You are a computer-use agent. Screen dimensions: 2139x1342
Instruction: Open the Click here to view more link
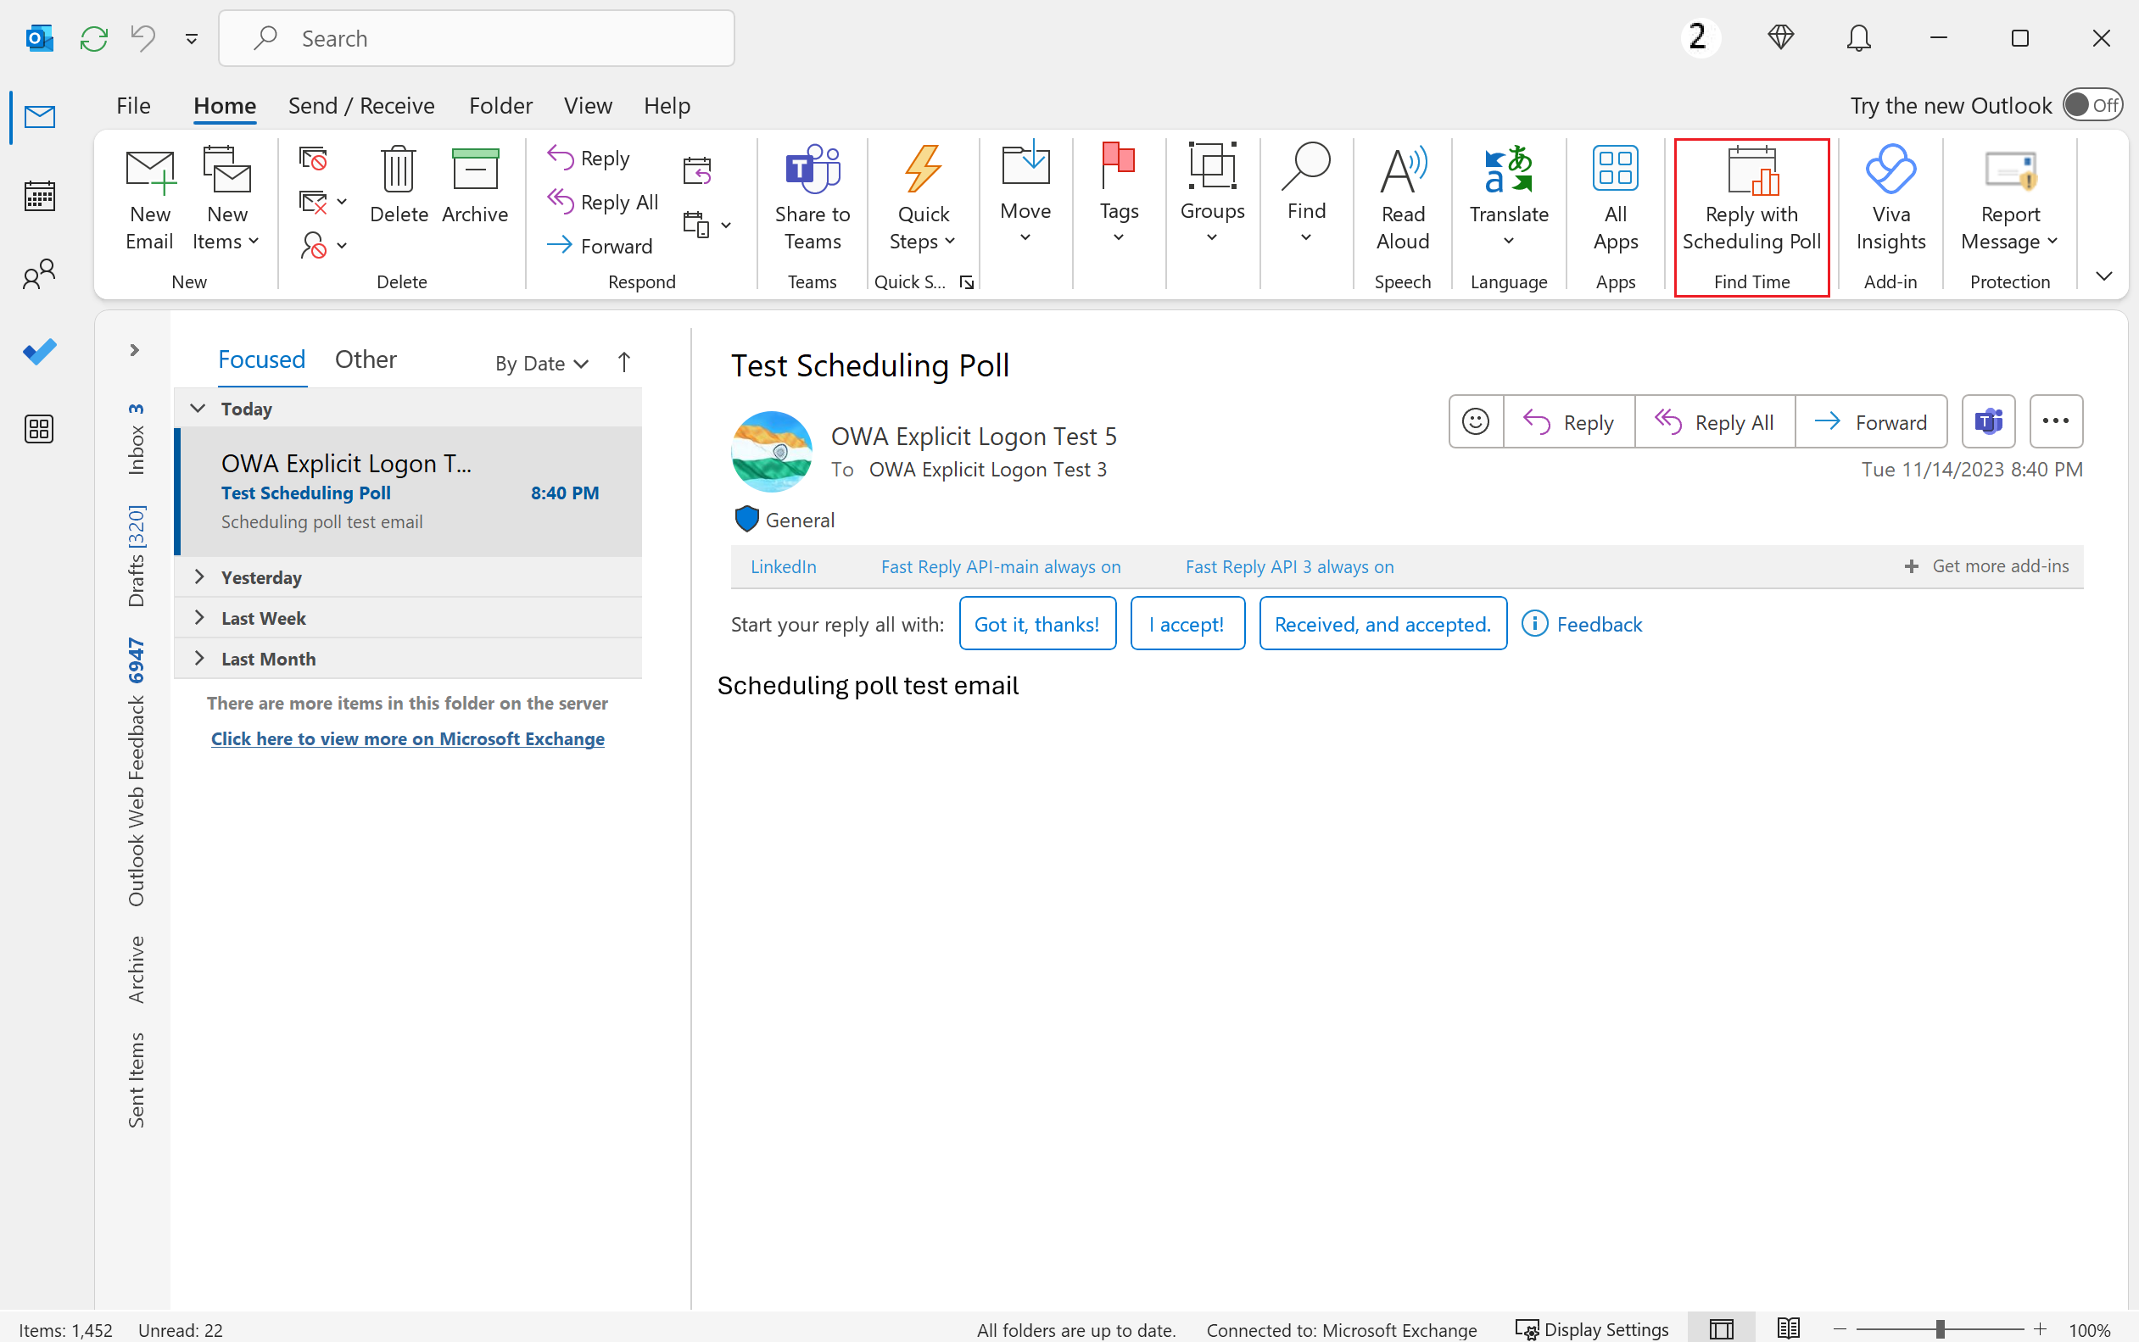(x=408, y=736)
